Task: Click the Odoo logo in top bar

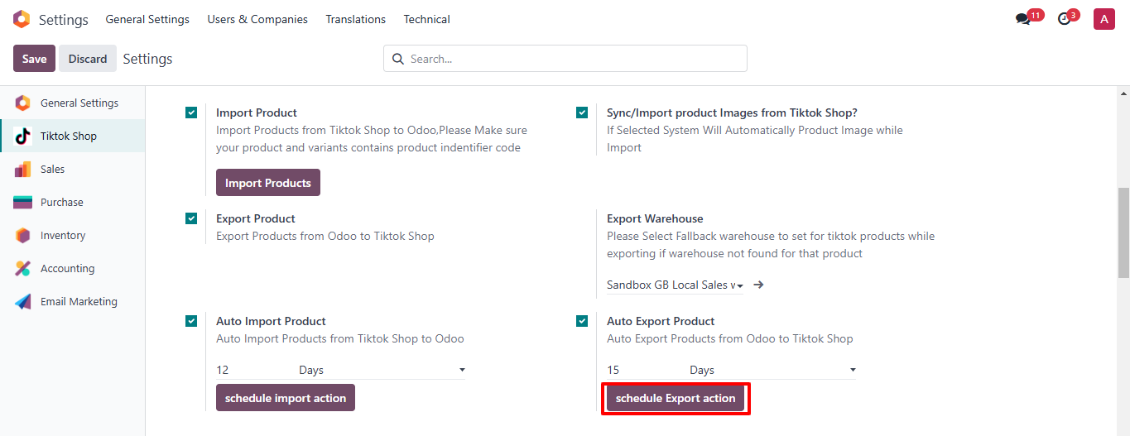Action: [x=22, y=19]
